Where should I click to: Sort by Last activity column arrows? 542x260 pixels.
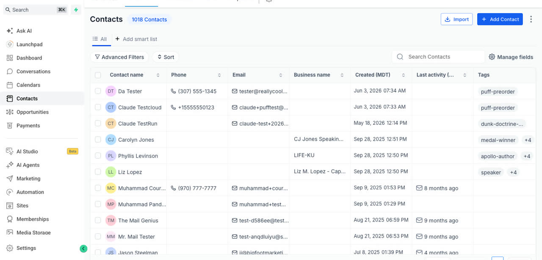tap(465, 75)
